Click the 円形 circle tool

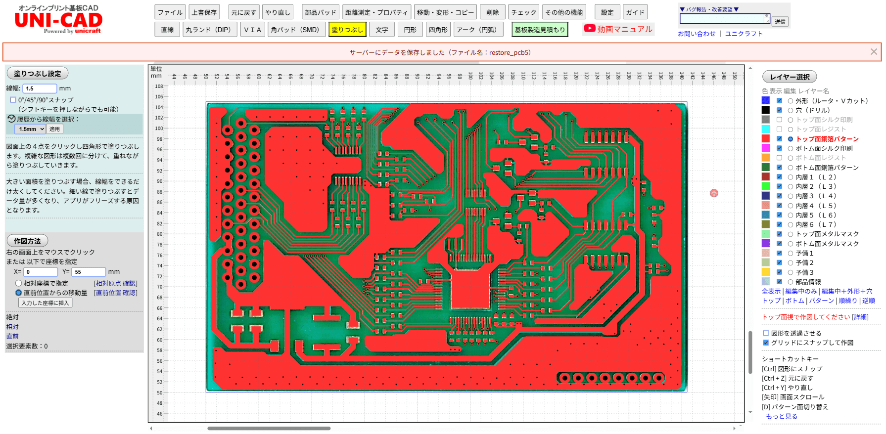tap(410, 30)
